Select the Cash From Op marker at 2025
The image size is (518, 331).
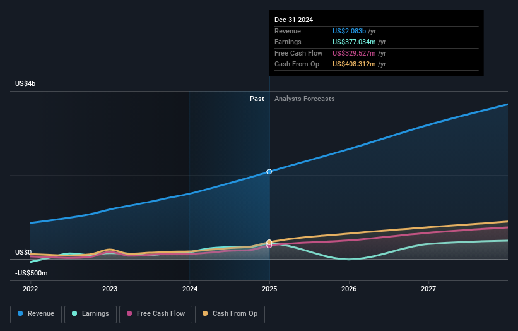(269, 242)
